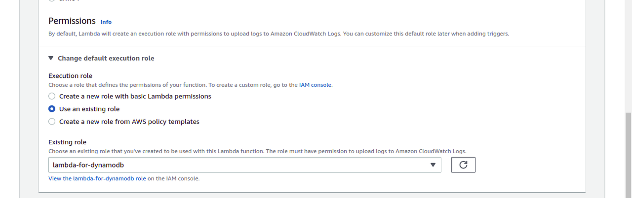Click the 'Create a new role with basic Lambda permissions' label text
Viewport: 632px width, 198px height.
point(135,97)
